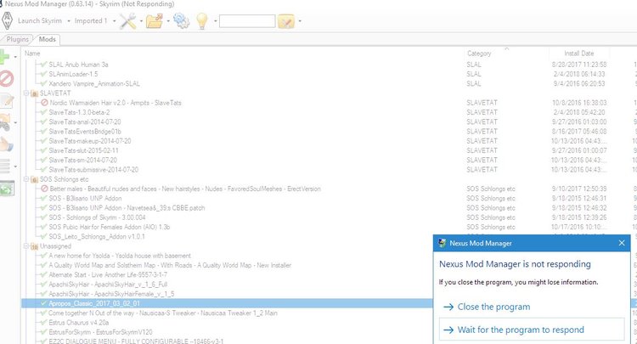
Task: Choose Close the program
Action: [493, 307]
